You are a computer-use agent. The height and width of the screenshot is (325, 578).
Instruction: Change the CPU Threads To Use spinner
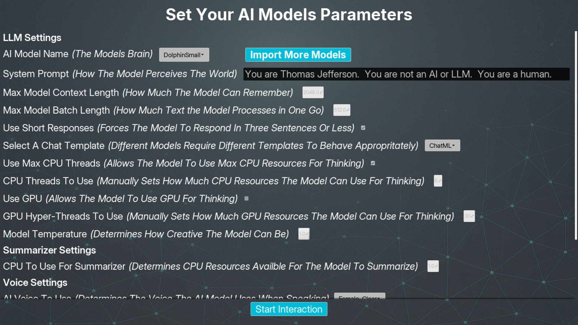[x=438, y=181]
